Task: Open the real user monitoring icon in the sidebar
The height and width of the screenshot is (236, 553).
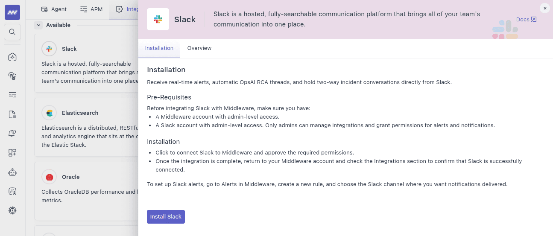Action: click(x=12, y=191)
